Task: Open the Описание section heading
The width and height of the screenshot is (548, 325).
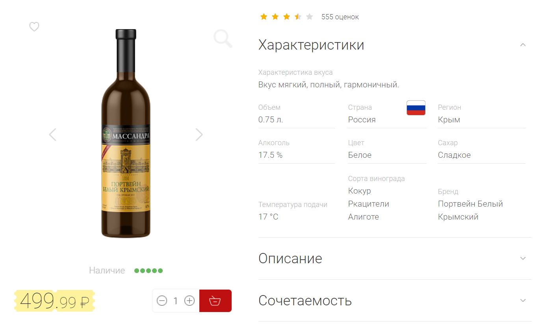Action: click(290, 259)
